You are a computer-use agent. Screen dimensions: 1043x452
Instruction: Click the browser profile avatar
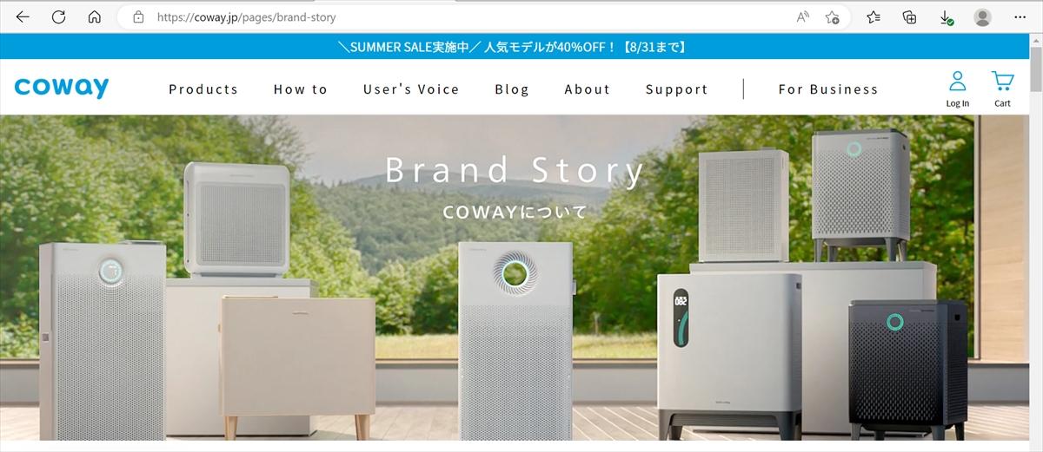pos(982,17)
